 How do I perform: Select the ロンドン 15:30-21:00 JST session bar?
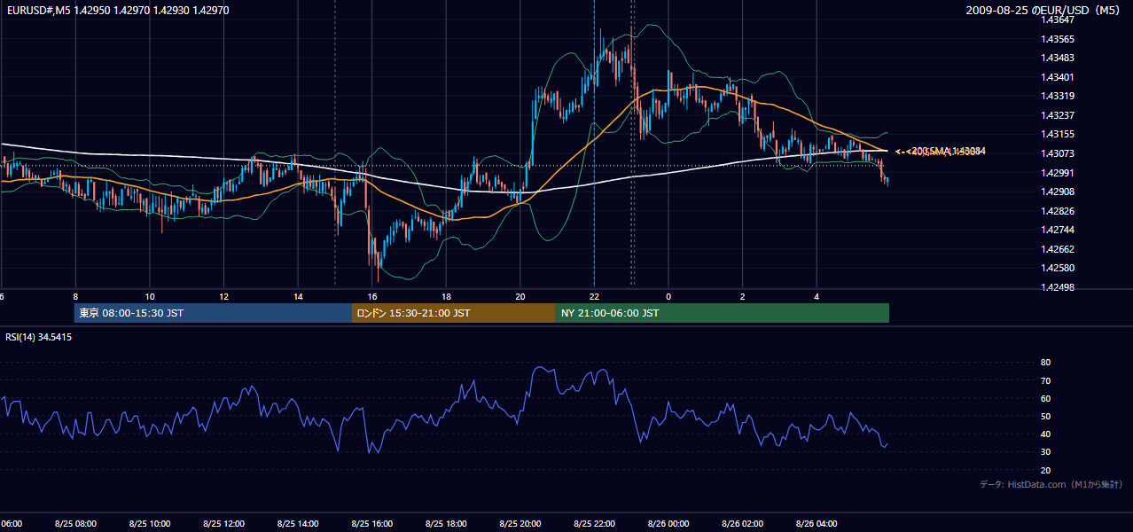click(x=454, y=313)
